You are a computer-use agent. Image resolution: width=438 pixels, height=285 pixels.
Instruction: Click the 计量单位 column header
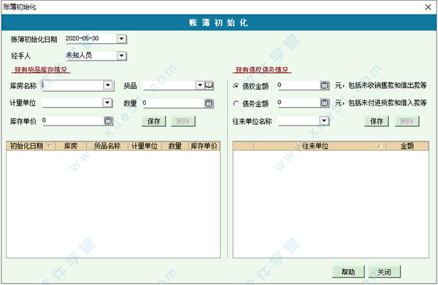[x=145, y=146]
